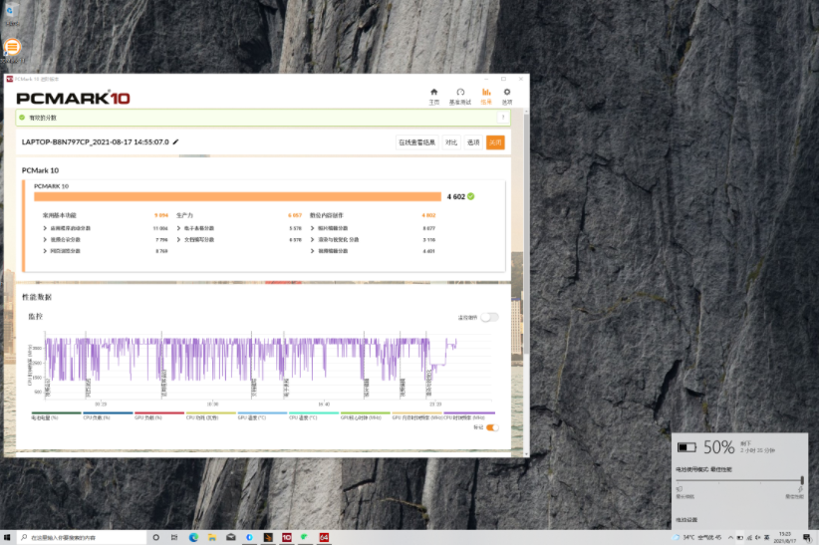820x546 pixels.
Task: Open the Mail app on the taskbar
Action: pyautogui.click(x=230, y=538)
